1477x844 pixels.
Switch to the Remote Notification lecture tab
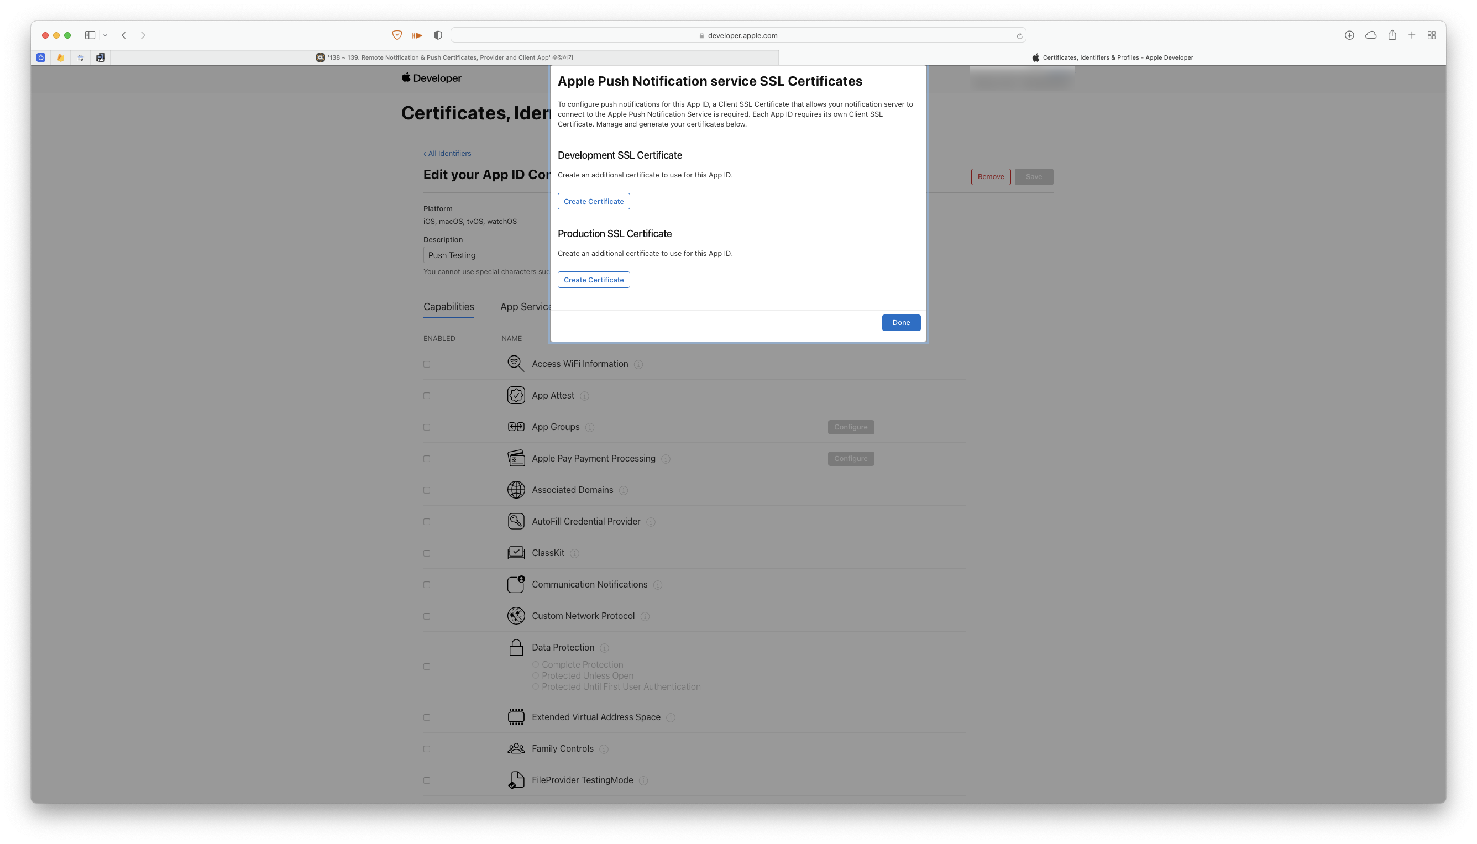click(x=444, y=57)
